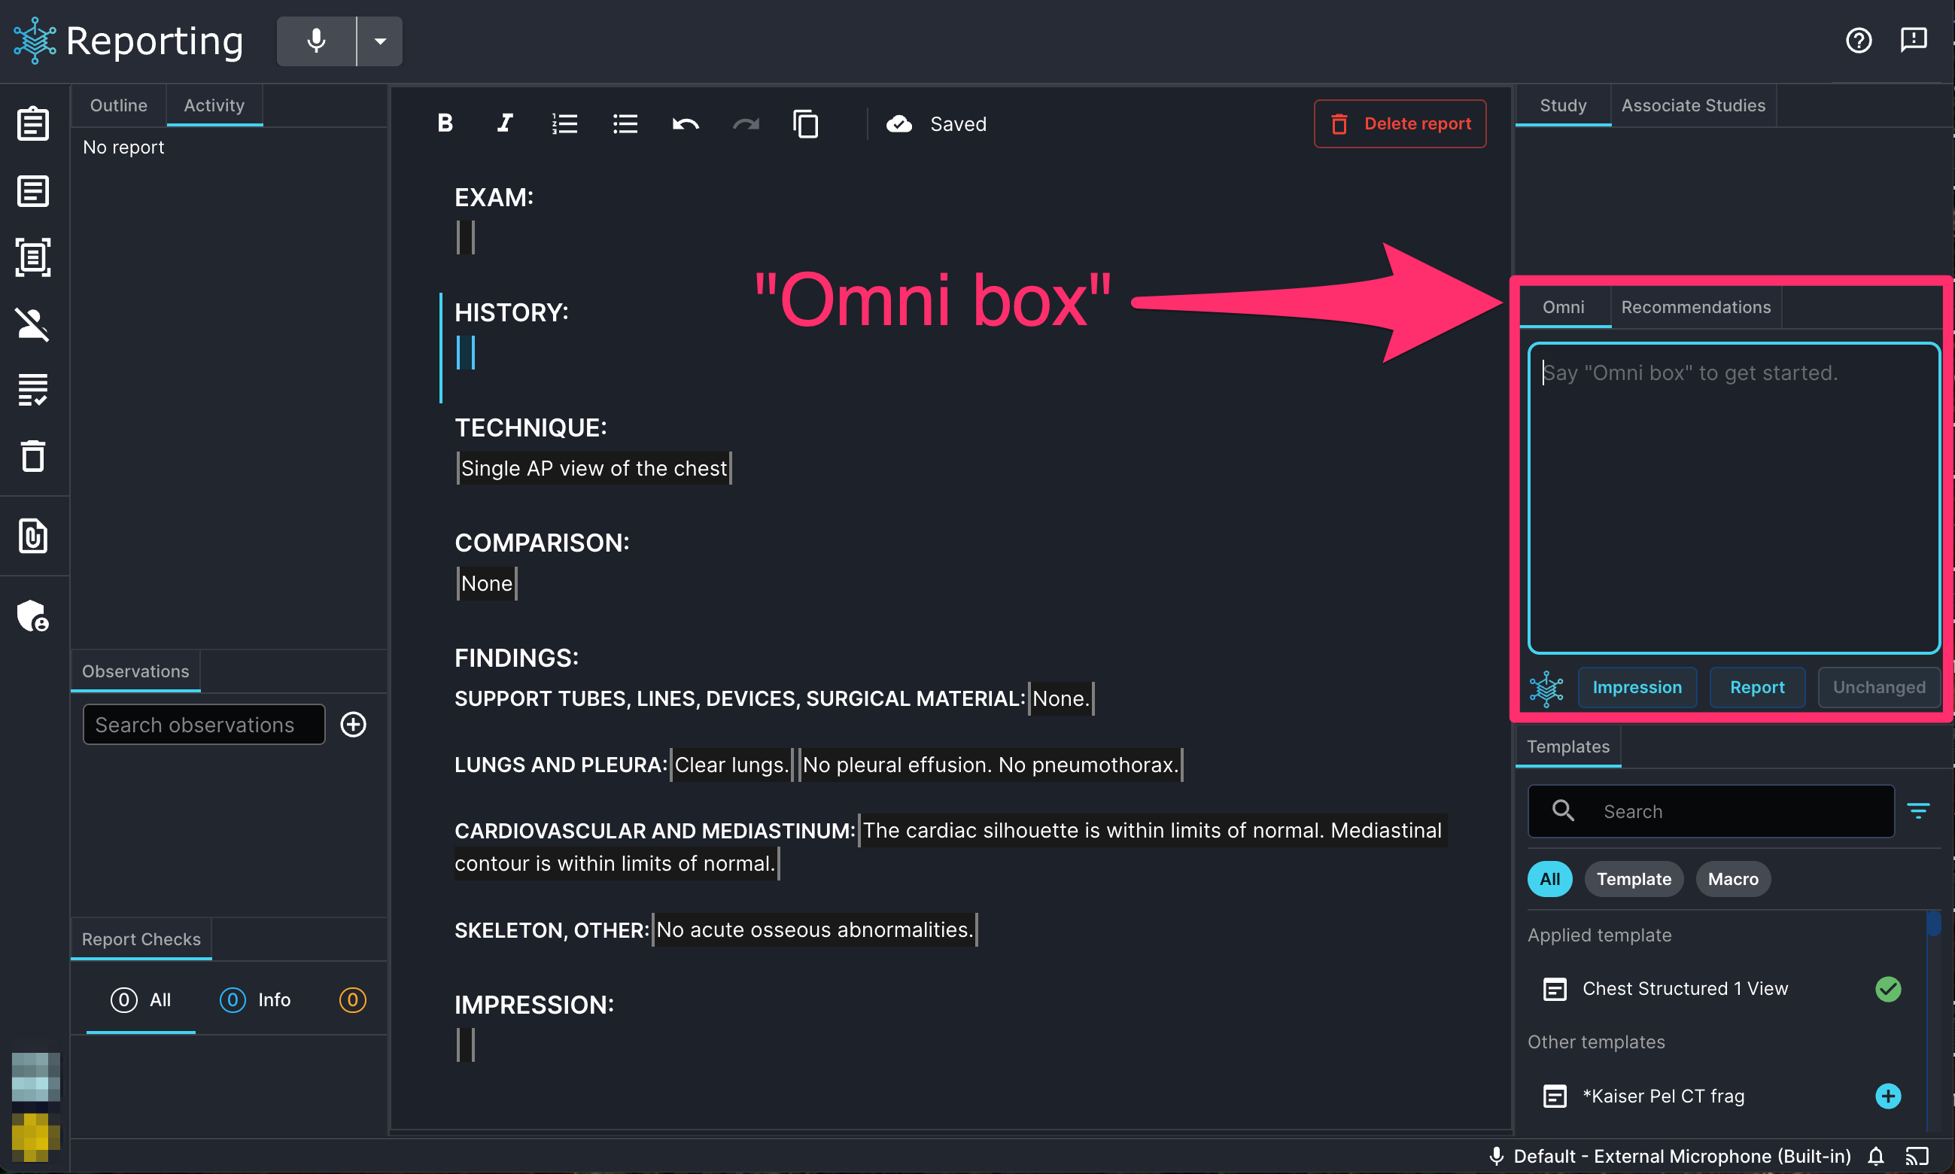Click the attachment document icon in sidebar
Image resolution: width=1955 pixels, height=1174 pixels.
click(x=33, y=536)
